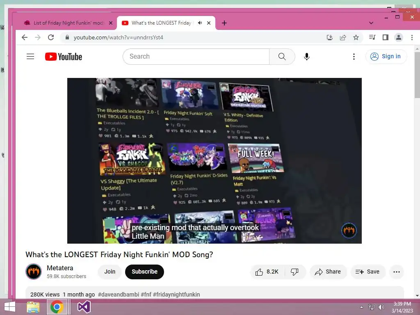Screen dimensions: 420x315
Task: Click the install app icon in address bar
Action: [330, 37]
